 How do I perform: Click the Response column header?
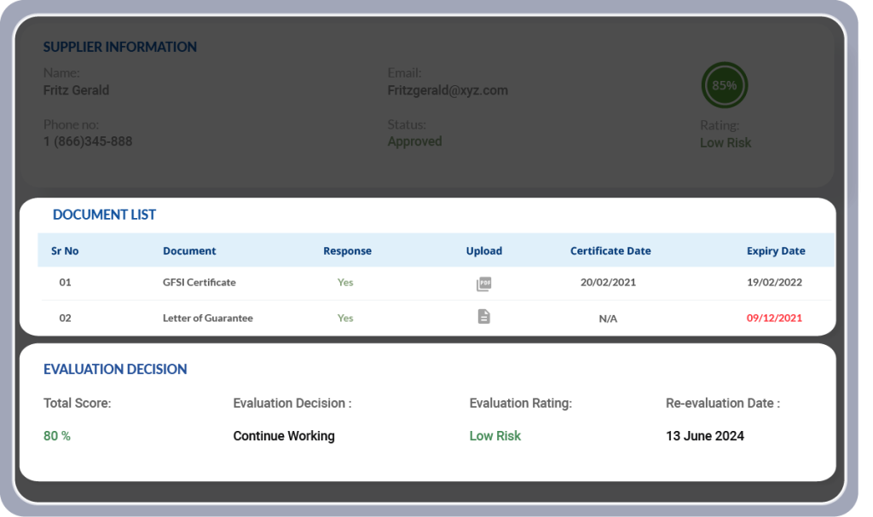pos(347,251)
